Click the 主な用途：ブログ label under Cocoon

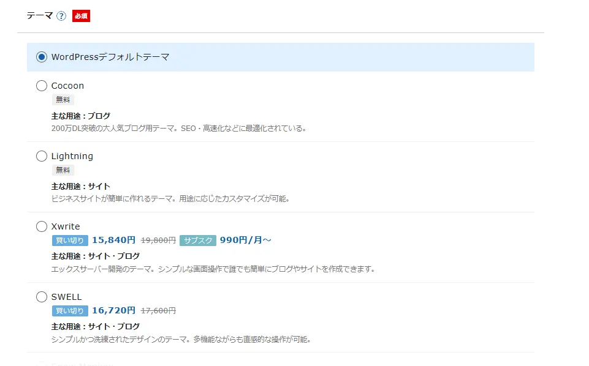80,116
